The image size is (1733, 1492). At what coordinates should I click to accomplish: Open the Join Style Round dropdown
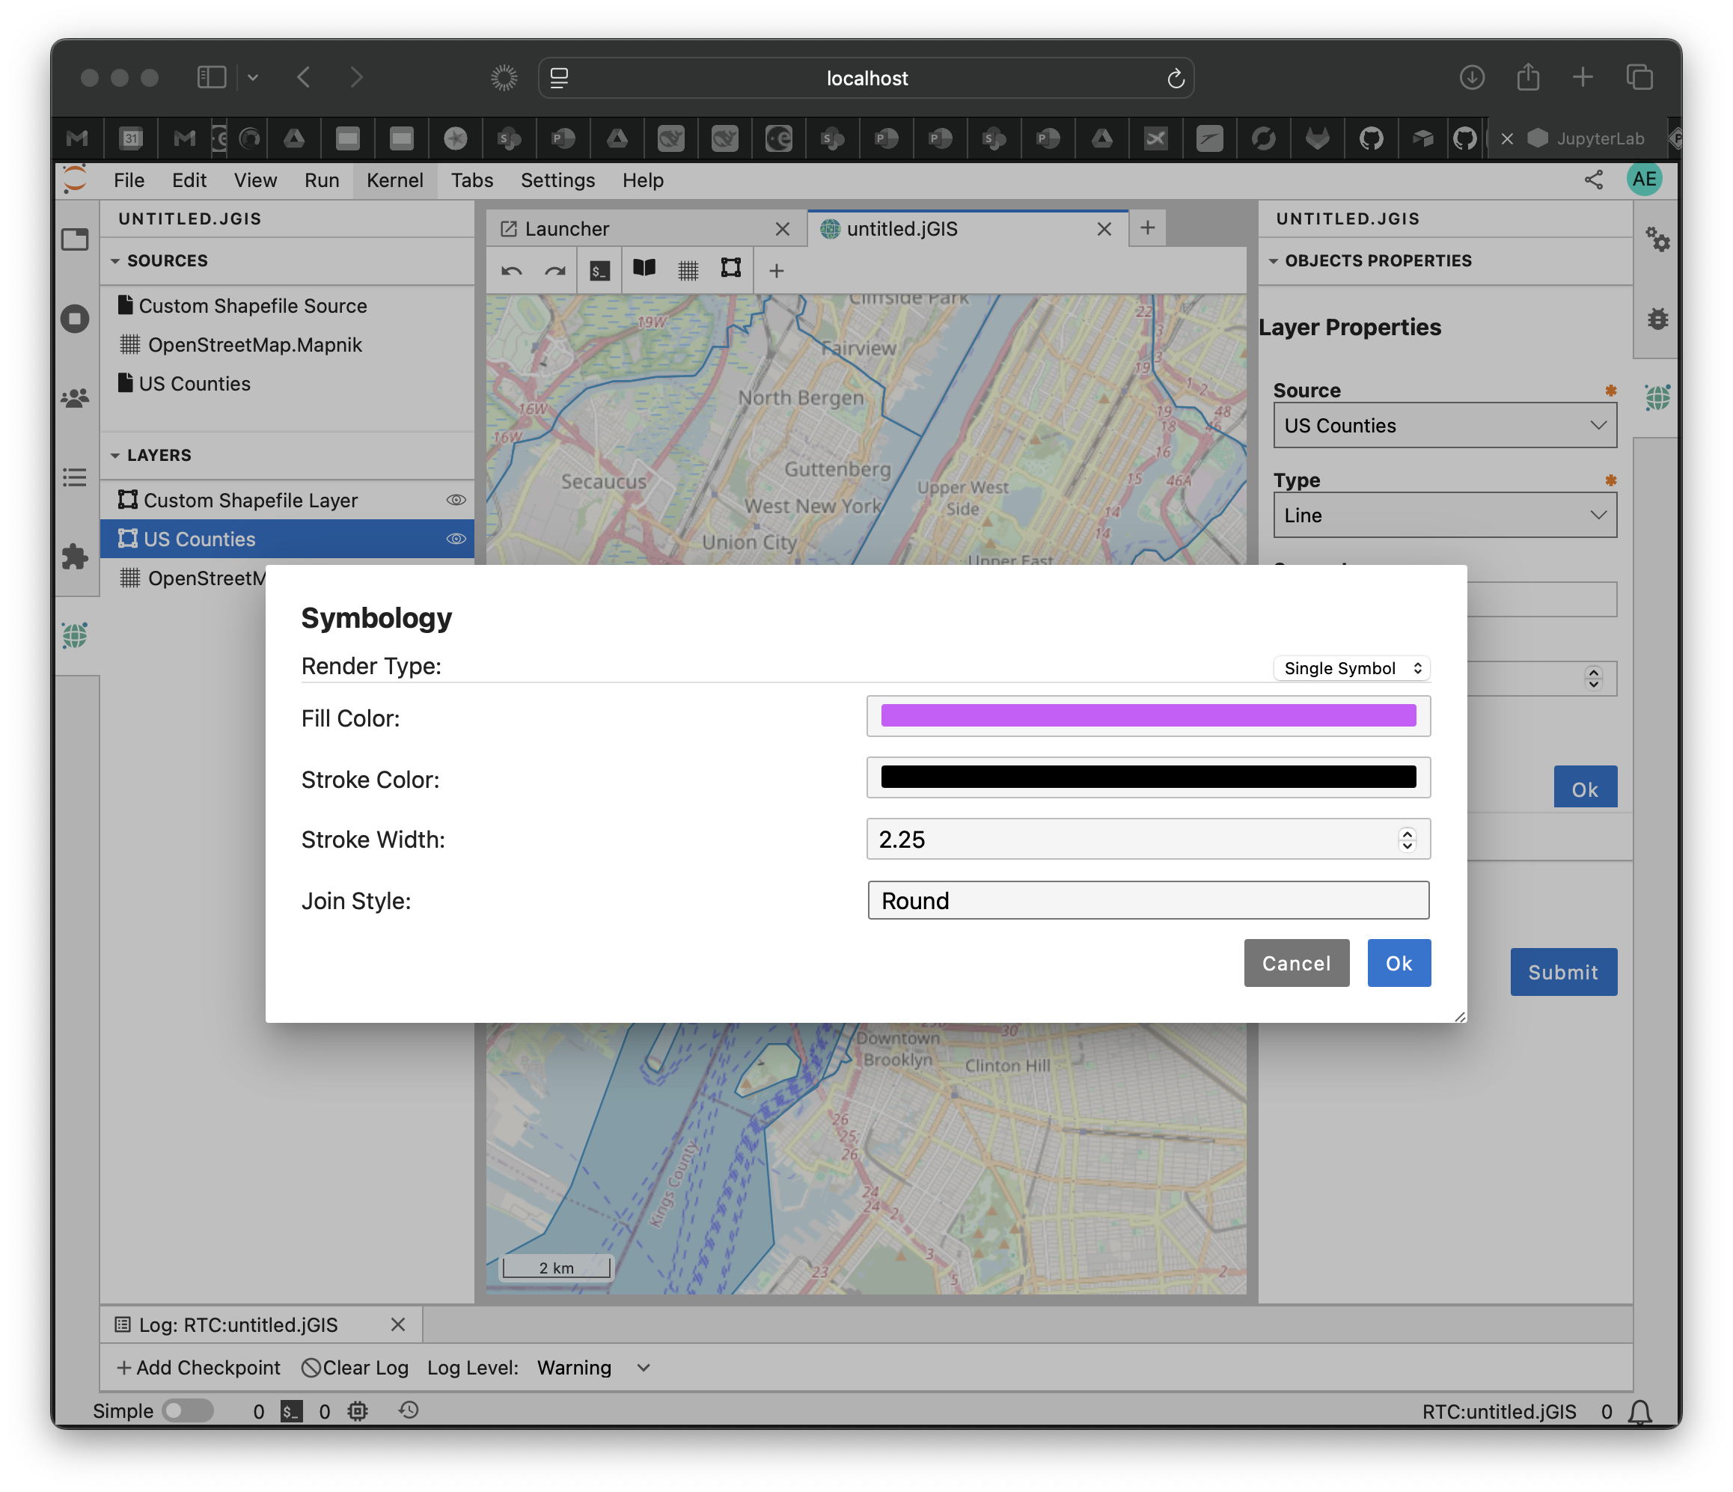(x=1148, y=901)
